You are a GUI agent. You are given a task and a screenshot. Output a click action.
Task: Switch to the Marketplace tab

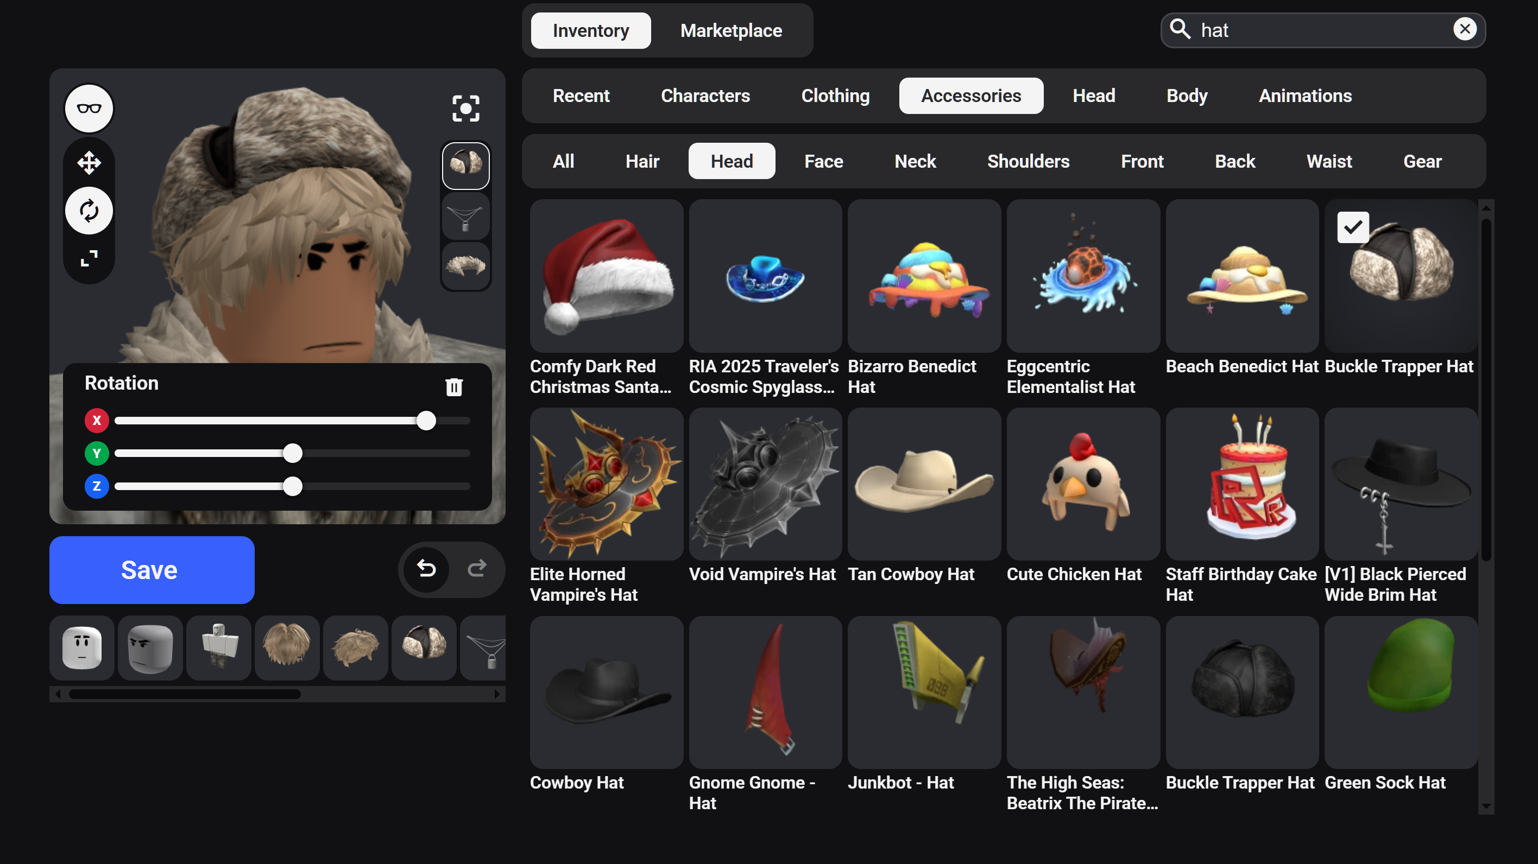(731, 30)
